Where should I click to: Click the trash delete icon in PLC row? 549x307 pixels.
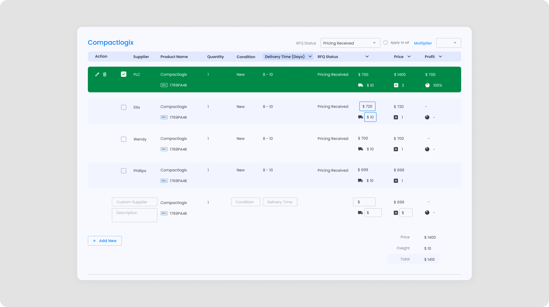(x=105, y=74)
